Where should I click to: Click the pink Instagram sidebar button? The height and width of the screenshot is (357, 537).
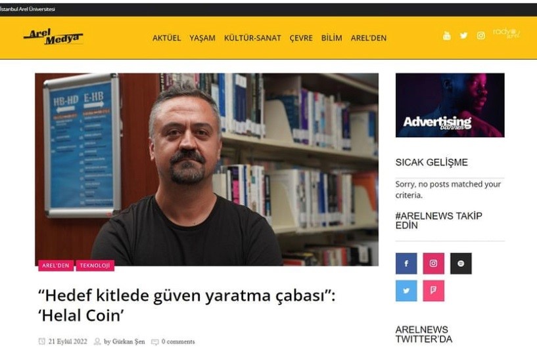pos(434,263)
